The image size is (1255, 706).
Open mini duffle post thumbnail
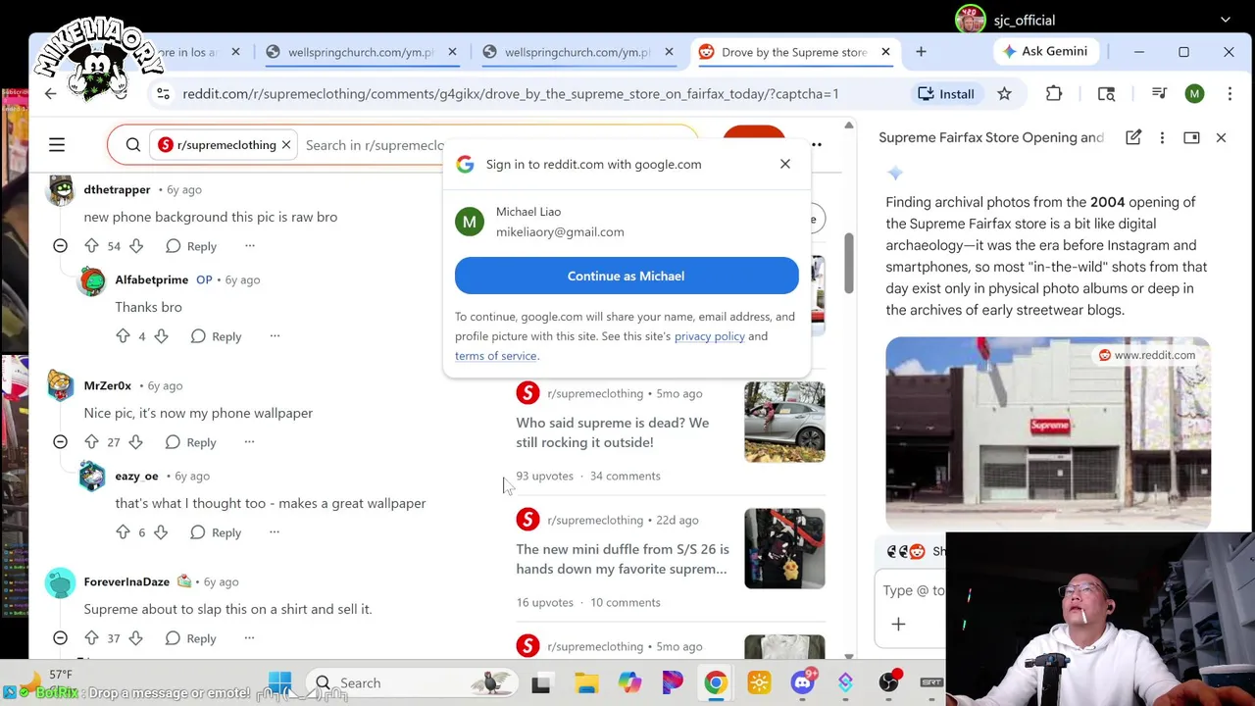784,548
